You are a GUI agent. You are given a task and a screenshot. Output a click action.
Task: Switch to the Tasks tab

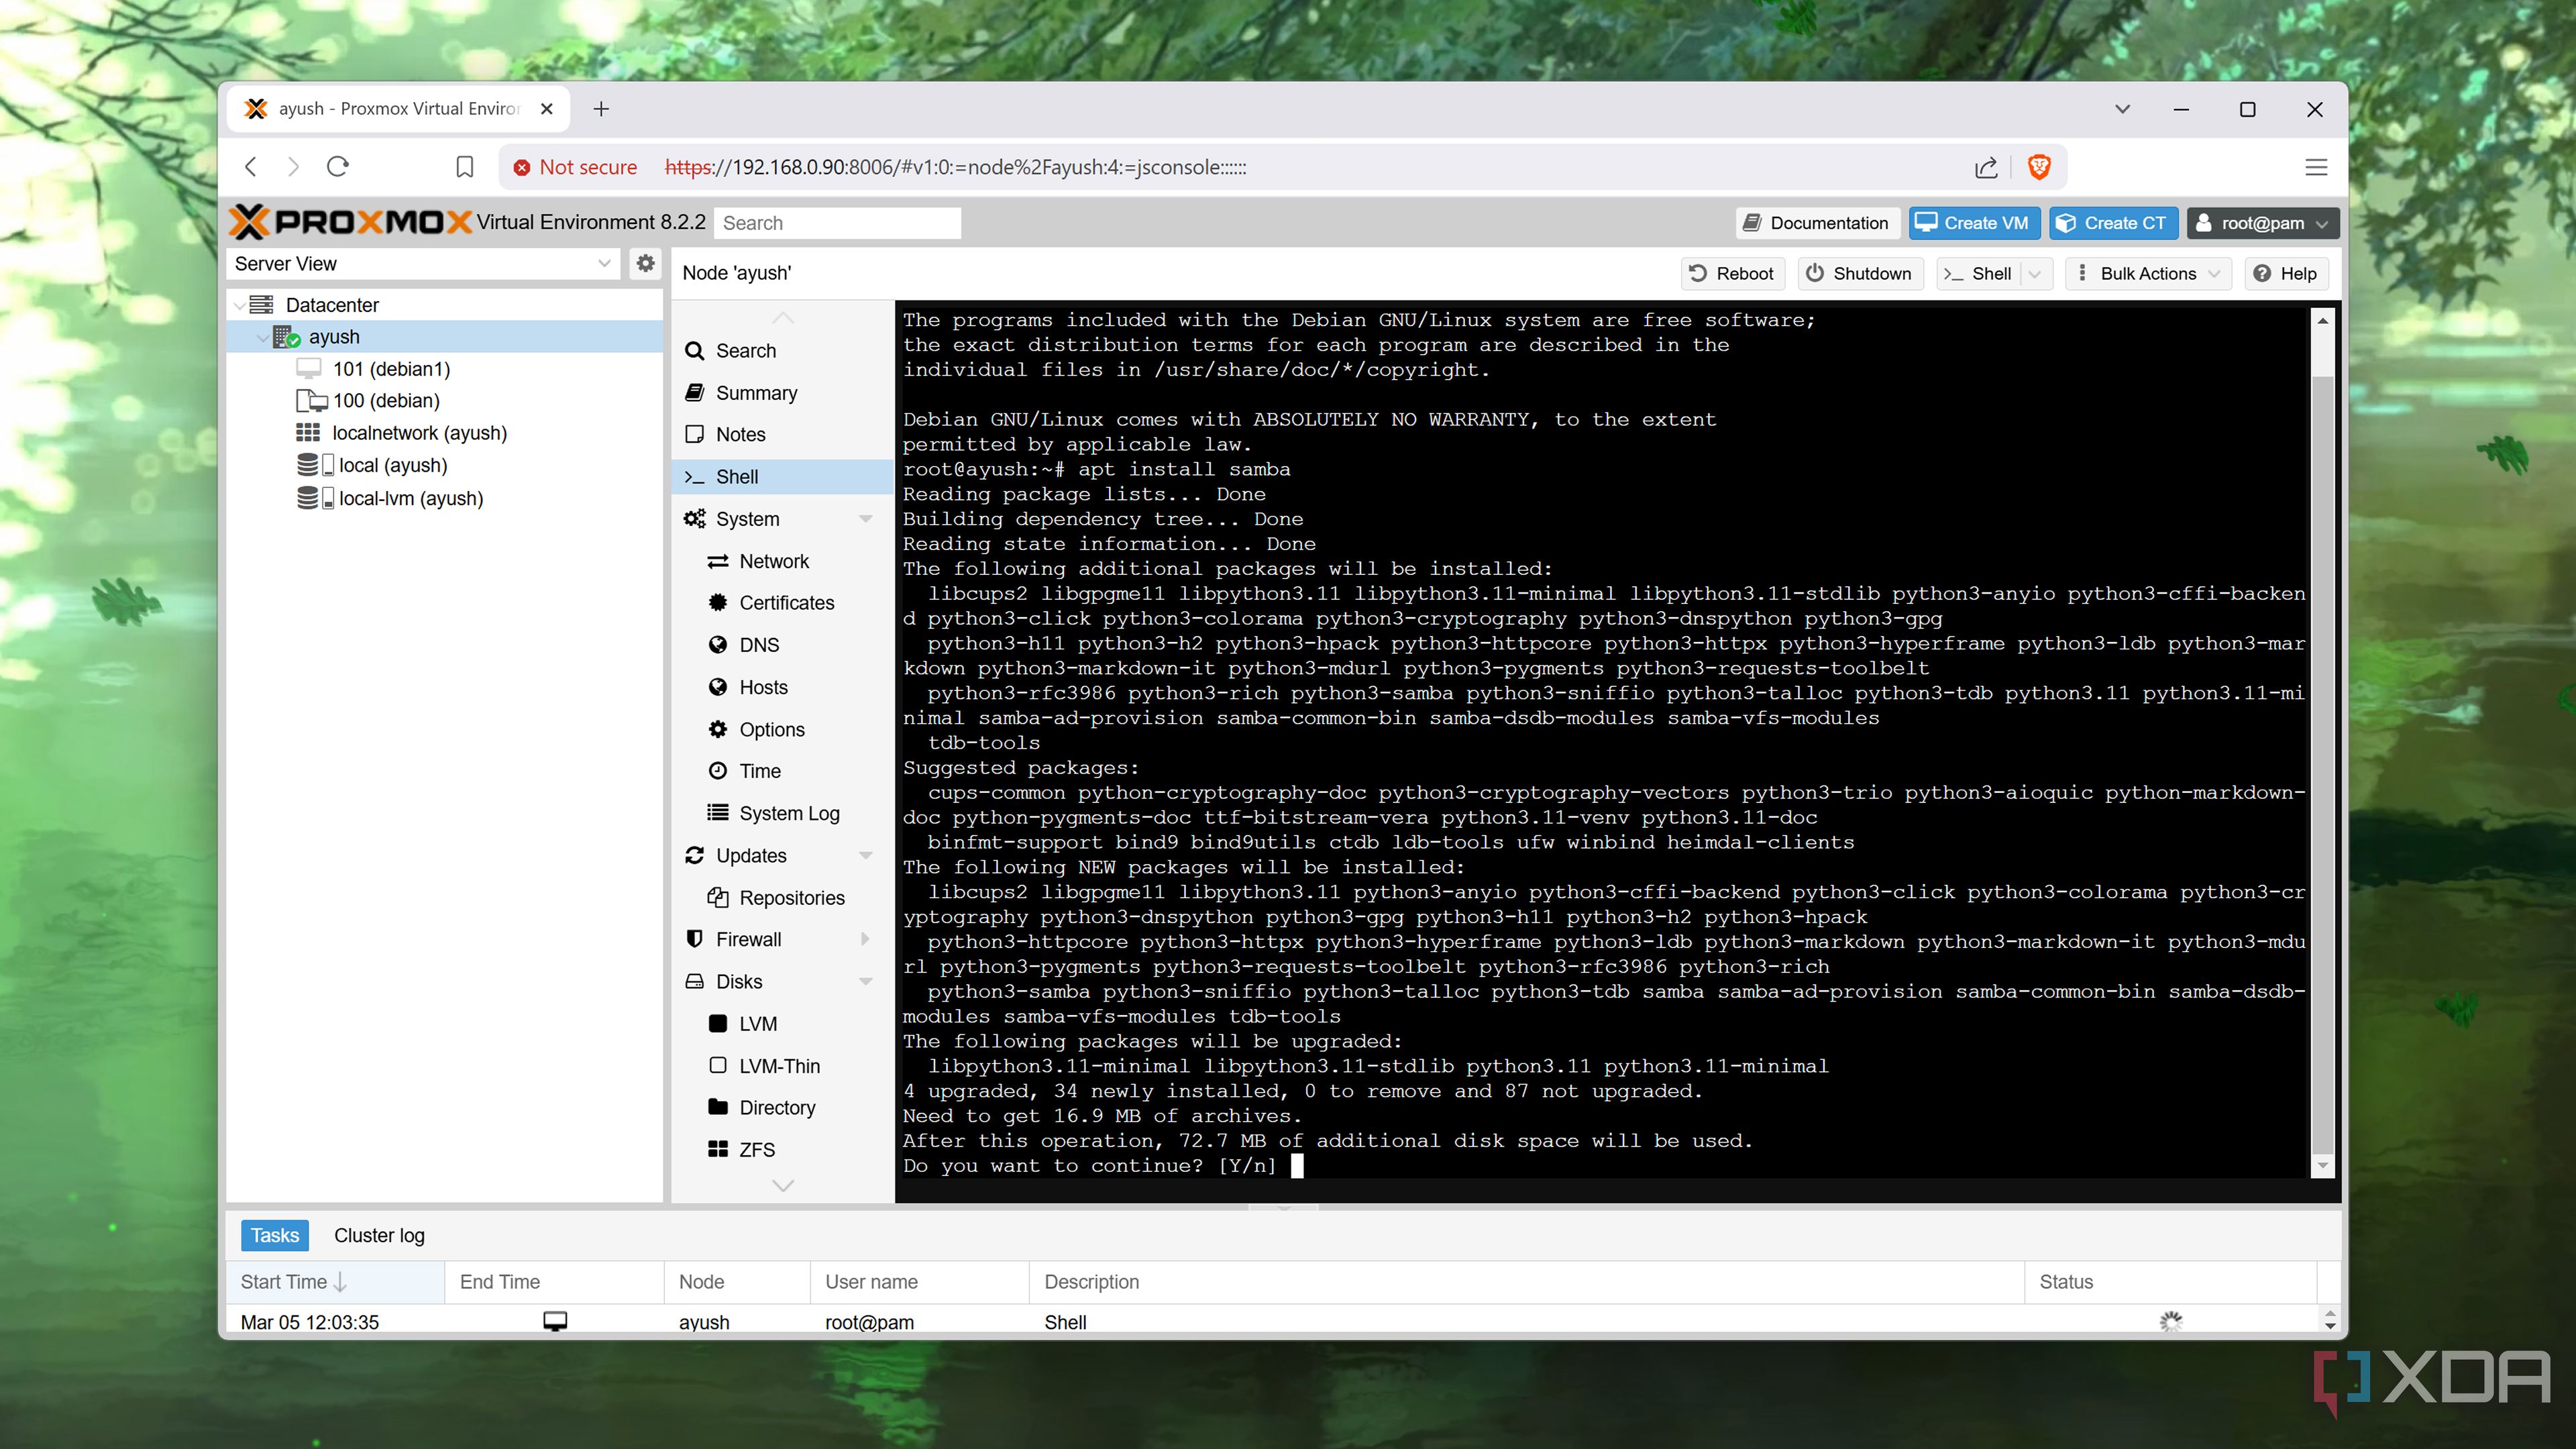(274, 1236)
